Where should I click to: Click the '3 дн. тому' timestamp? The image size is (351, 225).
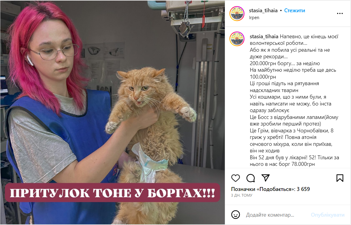tap(242, 195)
